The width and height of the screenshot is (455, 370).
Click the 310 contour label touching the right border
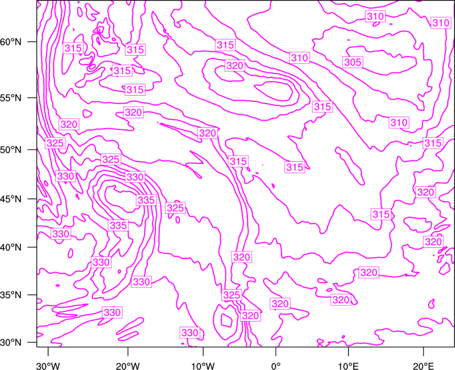tap(441, 23)
